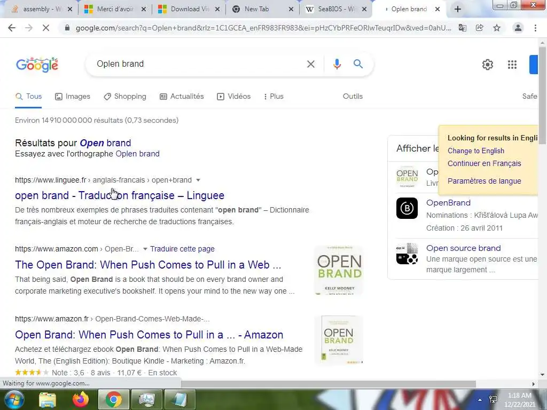Click the Open Brand book cover on amazon.fr result
The width and height of the screenshot is (547, 410).
coord(338,340)
